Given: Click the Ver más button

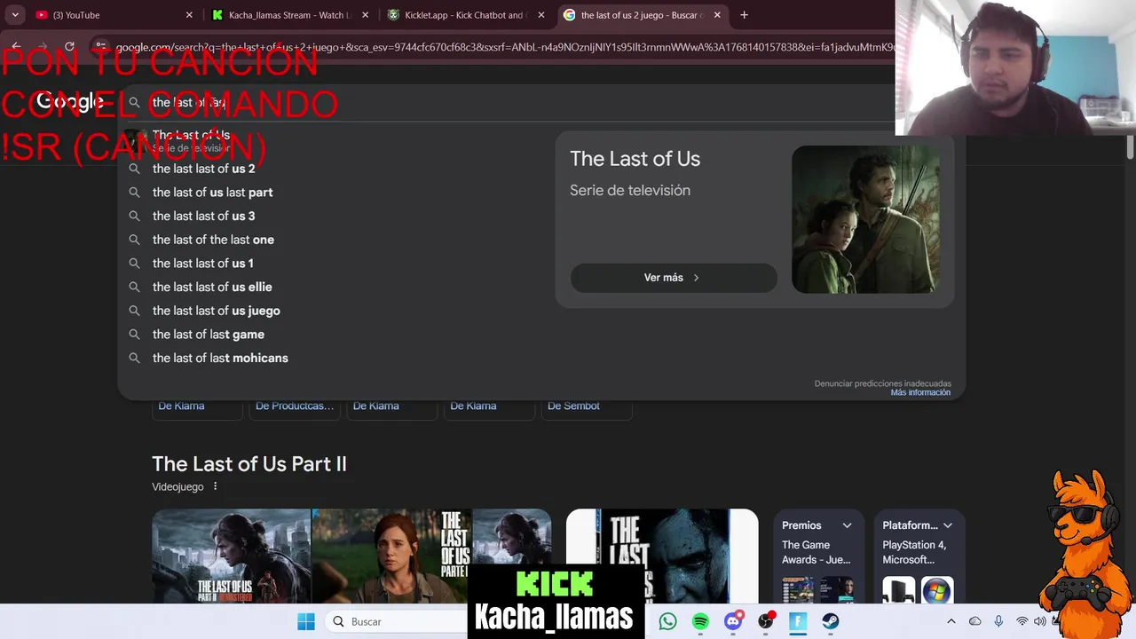Looking at the screenshot, I should click(x=673, y=278).
